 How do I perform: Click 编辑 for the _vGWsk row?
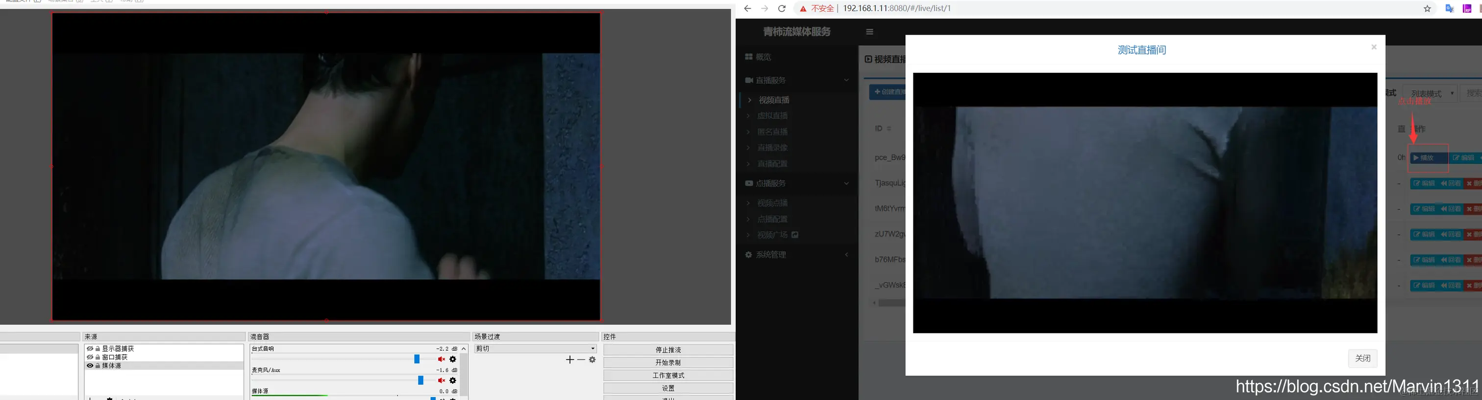point(1425,285)
